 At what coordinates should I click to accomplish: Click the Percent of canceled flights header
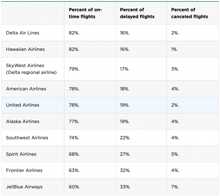coord(189,13)
